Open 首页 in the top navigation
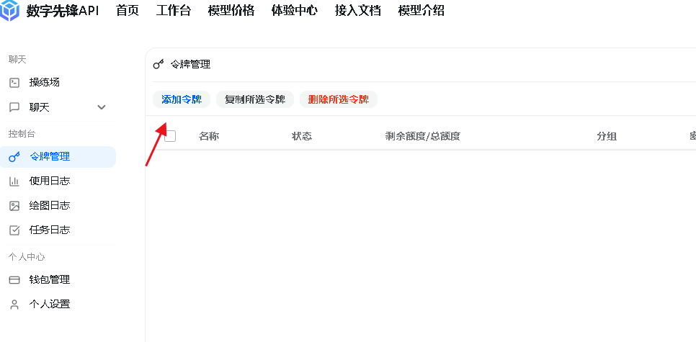The width and height of the screenshot is (696, 342). tap(127, 11)
